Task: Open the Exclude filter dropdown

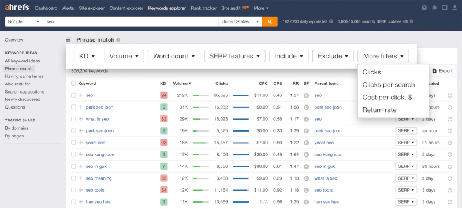Action: coord(333,56)
